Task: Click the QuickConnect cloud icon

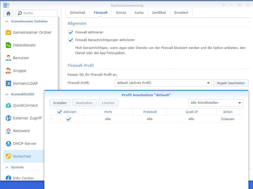Action: coord(8,105)
